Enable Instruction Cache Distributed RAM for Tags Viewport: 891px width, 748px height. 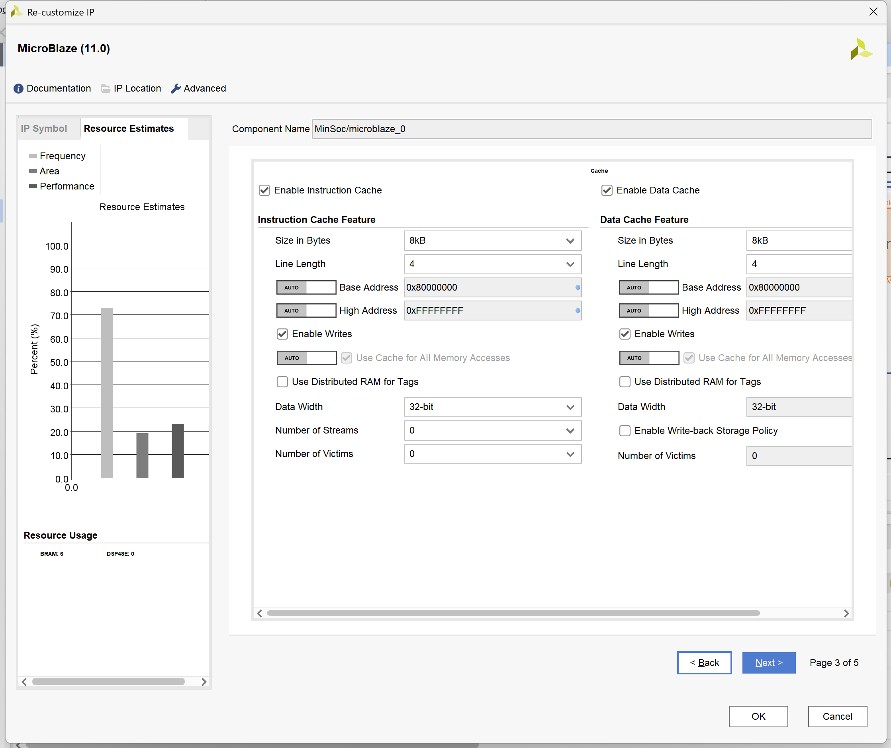(x=282, y=382)
